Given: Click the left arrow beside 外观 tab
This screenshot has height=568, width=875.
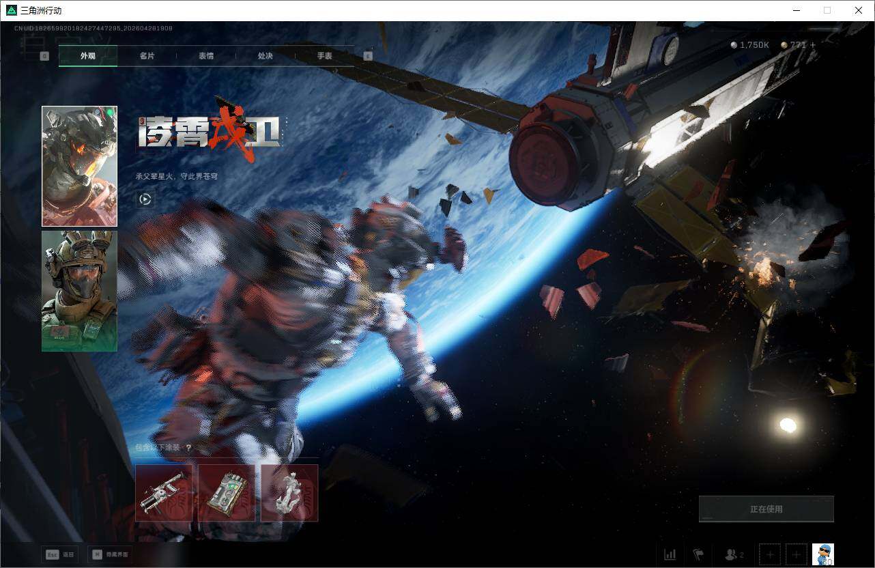Looking at the screenshot, I should [44, 56].
